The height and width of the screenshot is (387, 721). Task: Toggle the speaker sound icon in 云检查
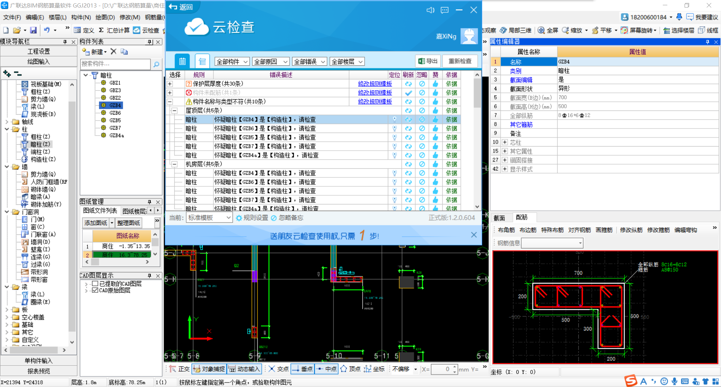click(x=430, y=10)
